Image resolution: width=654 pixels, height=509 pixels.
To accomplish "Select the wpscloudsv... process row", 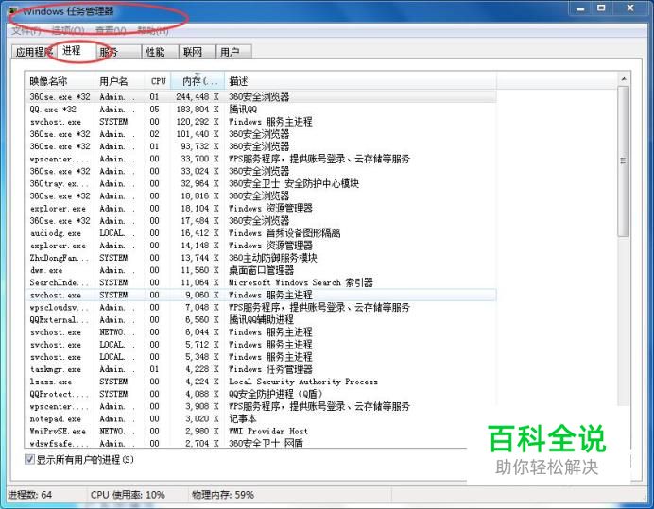I will (x=261, y=307).
